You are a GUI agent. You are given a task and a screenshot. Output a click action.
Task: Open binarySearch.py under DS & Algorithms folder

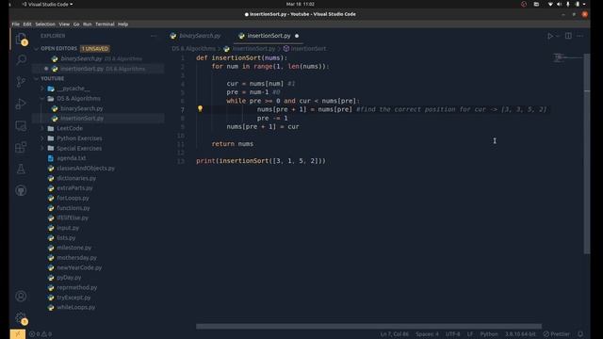coord(98,109)
